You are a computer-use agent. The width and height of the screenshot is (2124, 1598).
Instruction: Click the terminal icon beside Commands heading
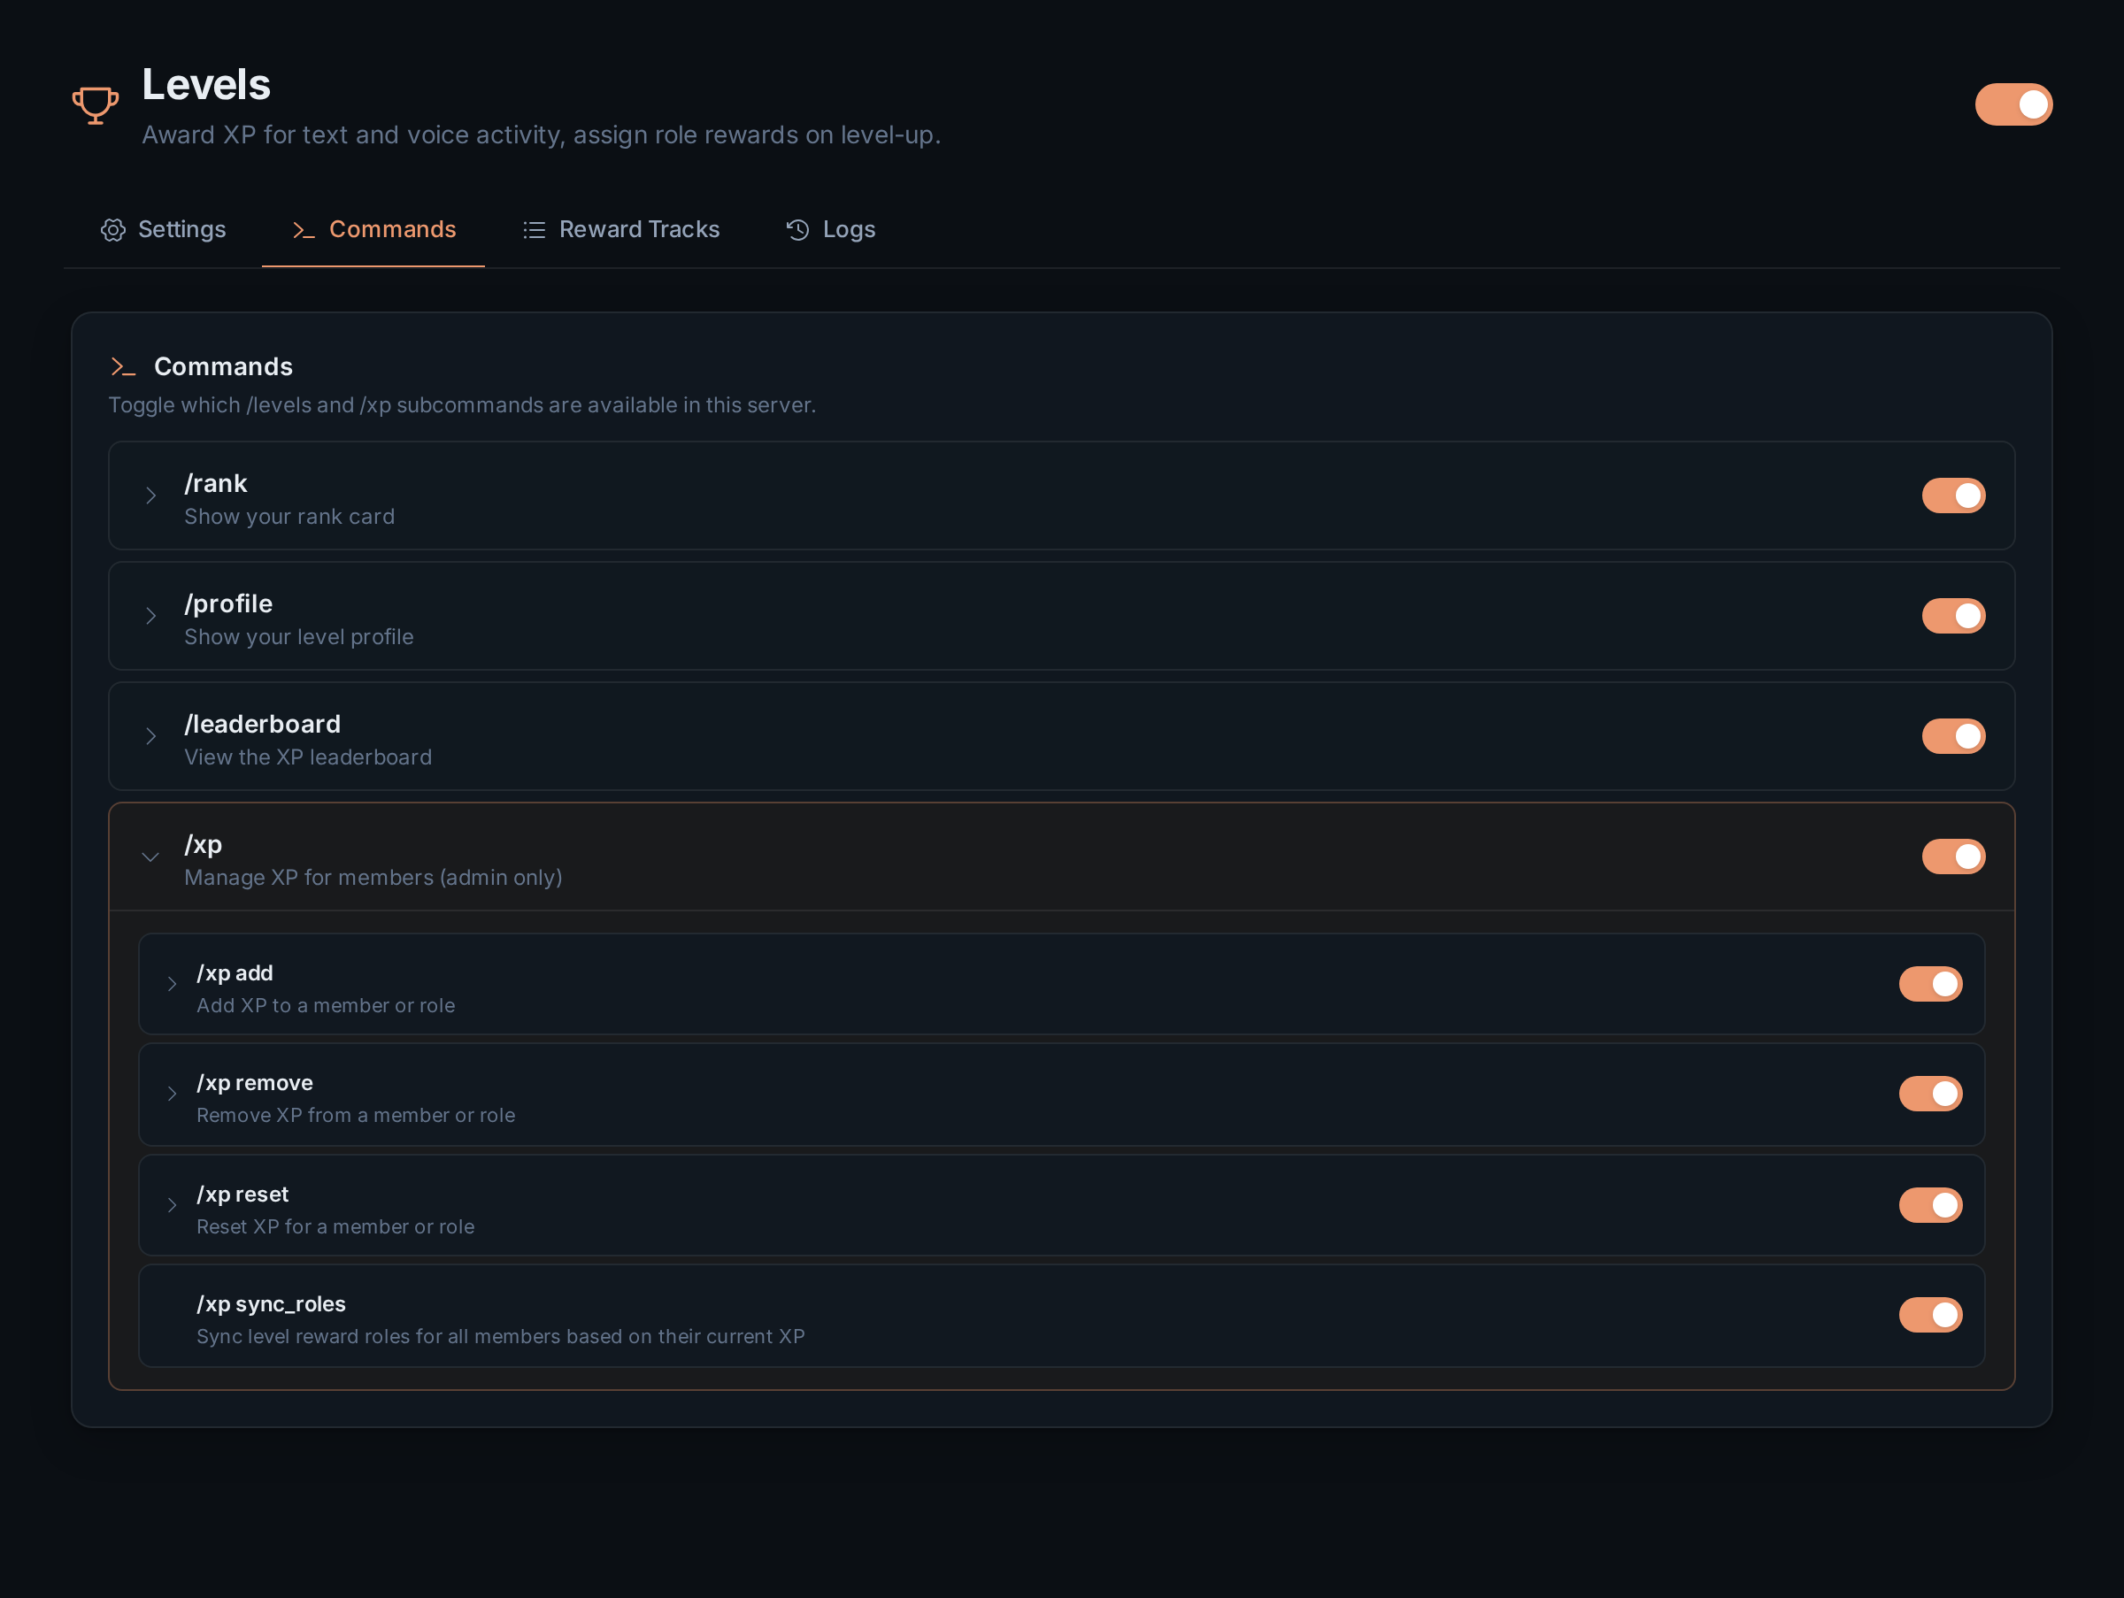click(x=123, y=366)
